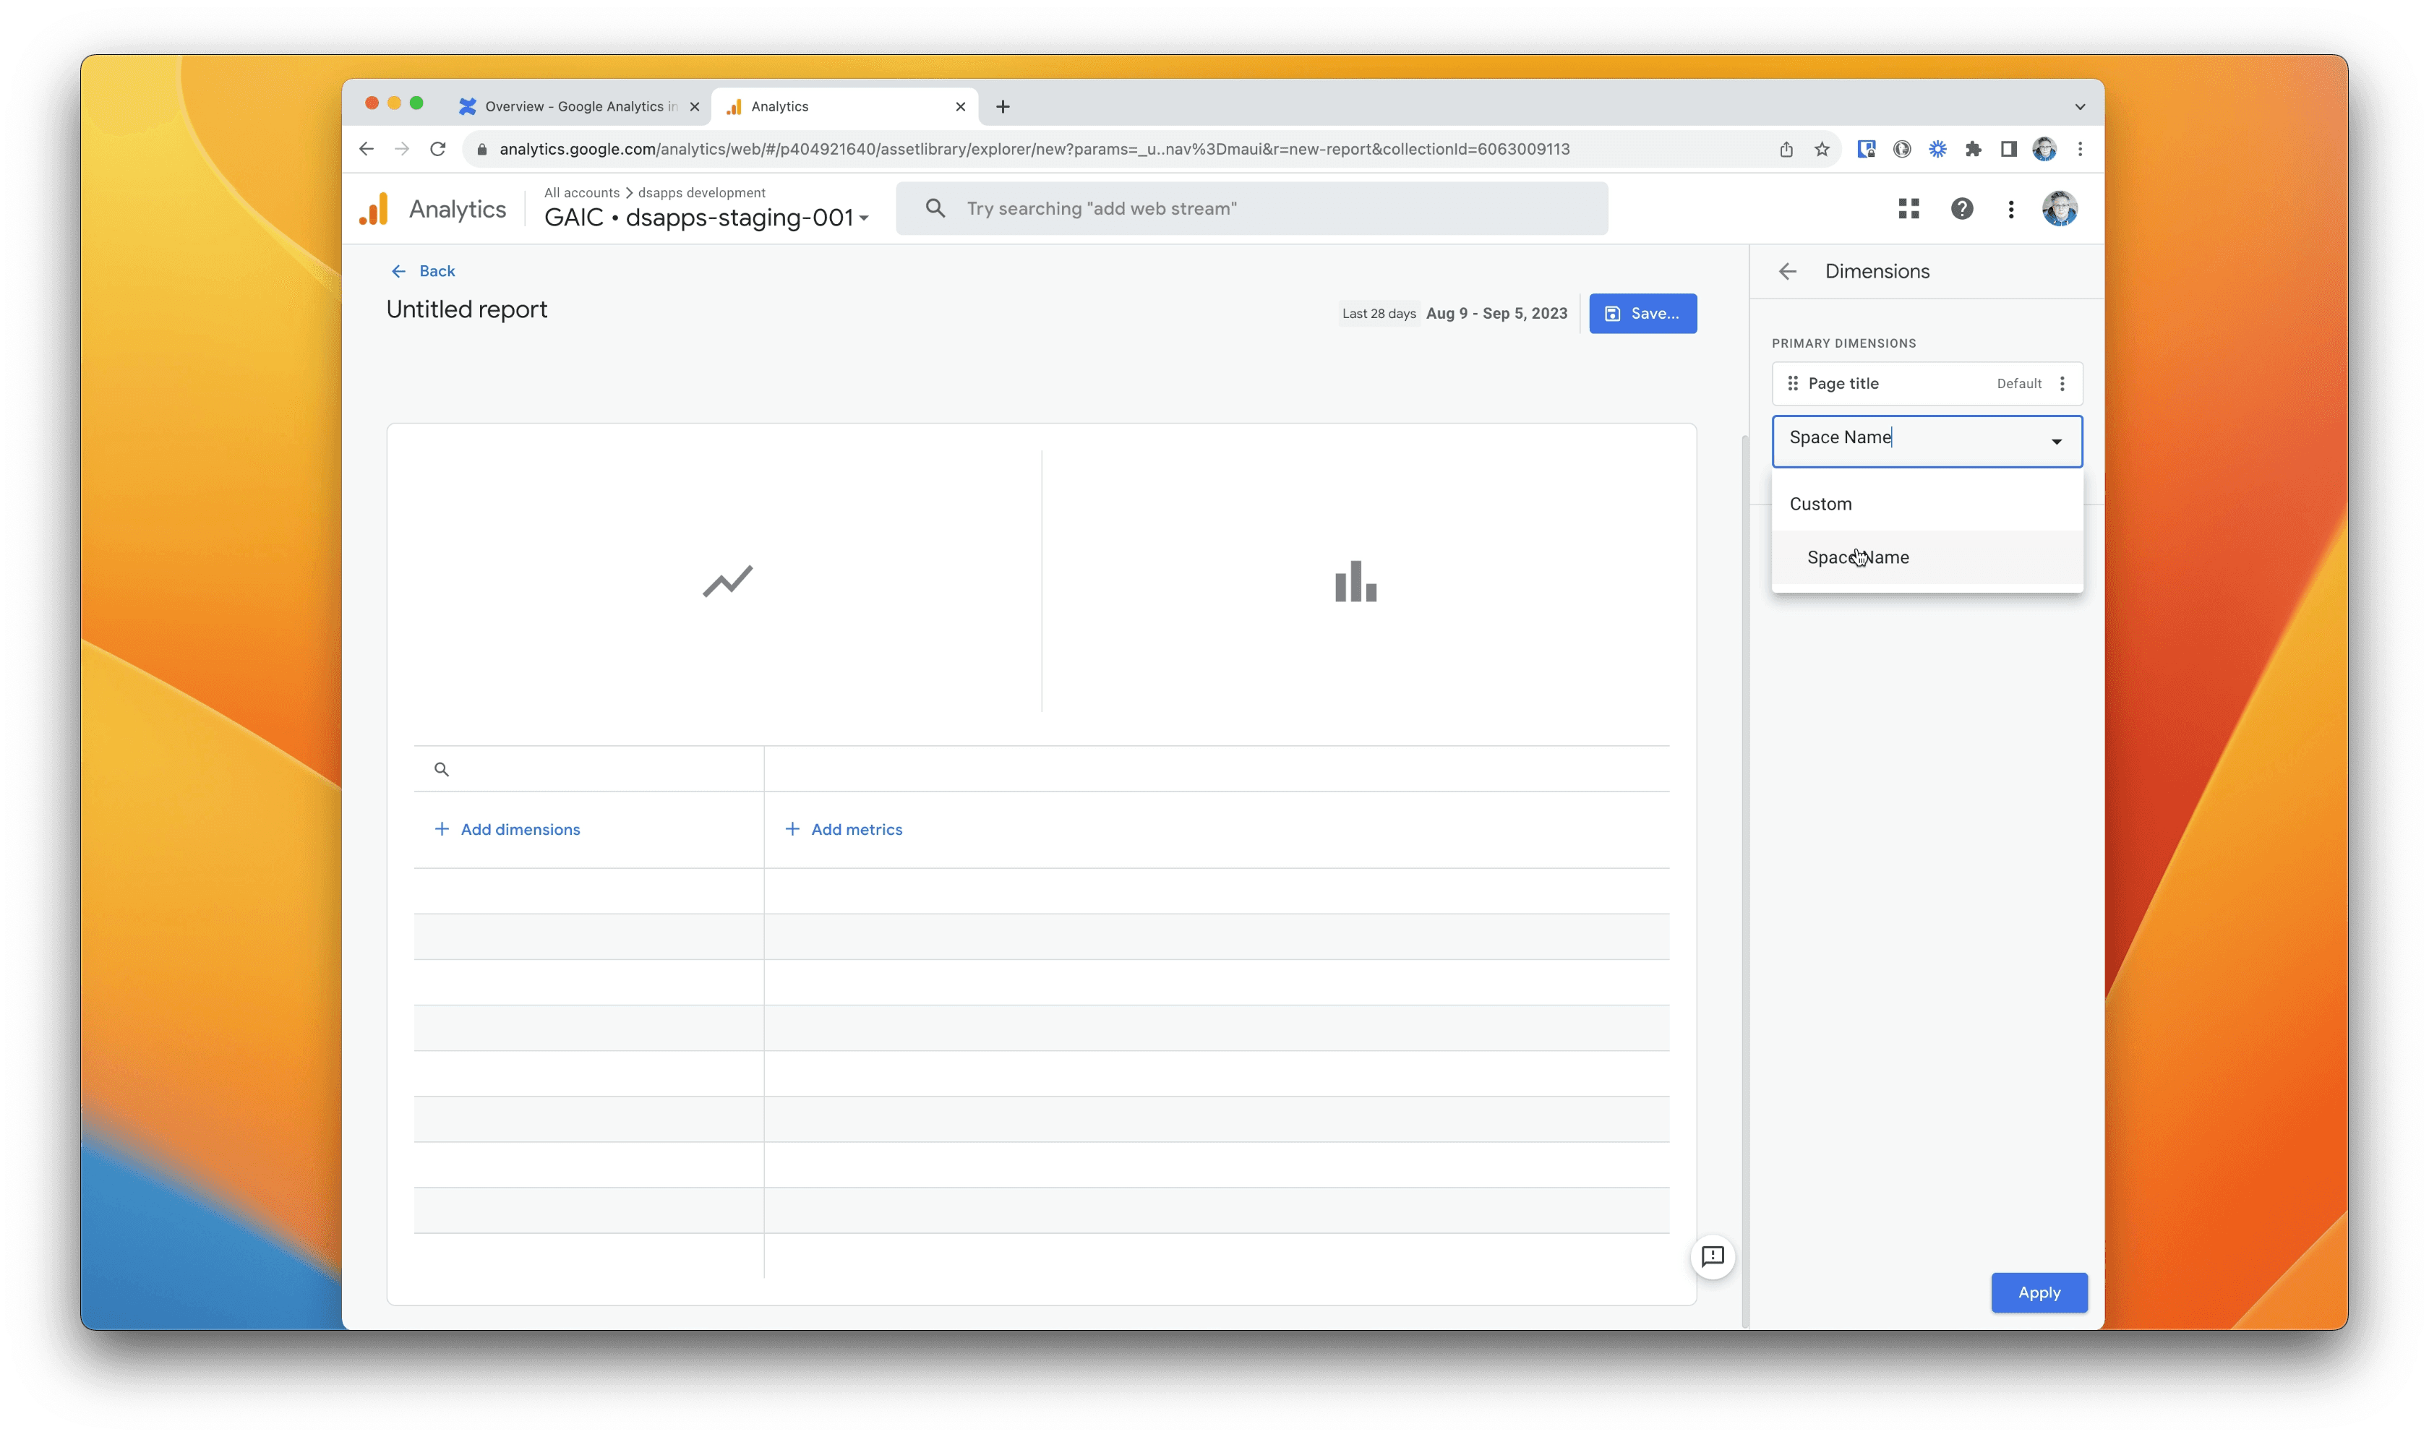Click the share page icon in address bar
The width and height of the screenshot is (2429, 1437).
point(1786,149)
